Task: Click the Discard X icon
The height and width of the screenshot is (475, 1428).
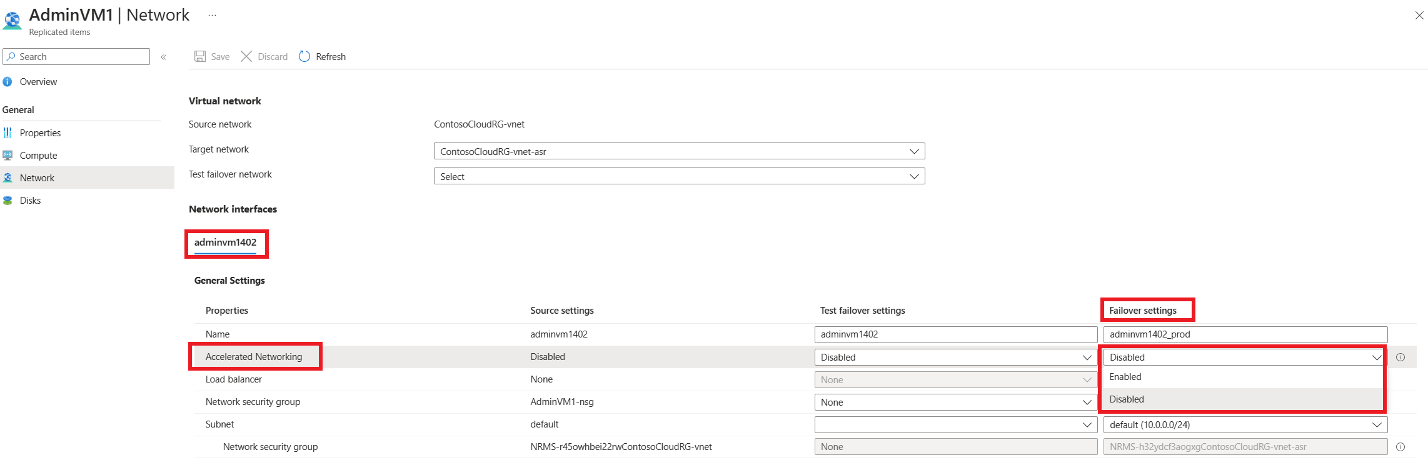Action: pos(246,57)
